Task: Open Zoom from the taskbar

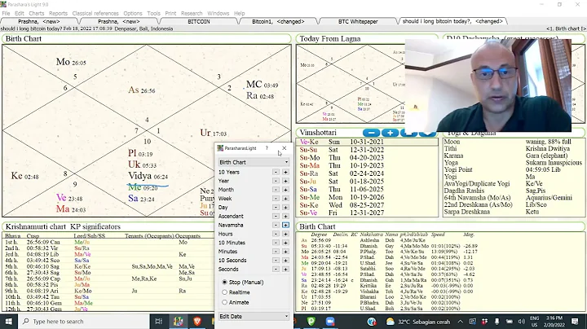Action: pos(330,322)
